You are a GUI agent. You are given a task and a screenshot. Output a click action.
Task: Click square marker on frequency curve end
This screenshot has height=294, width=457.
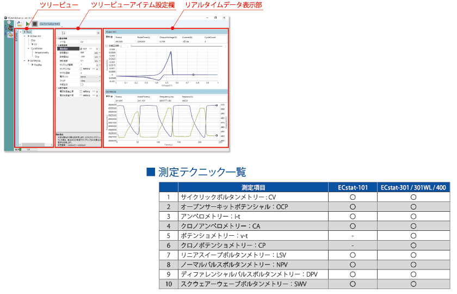coord(217,105)
